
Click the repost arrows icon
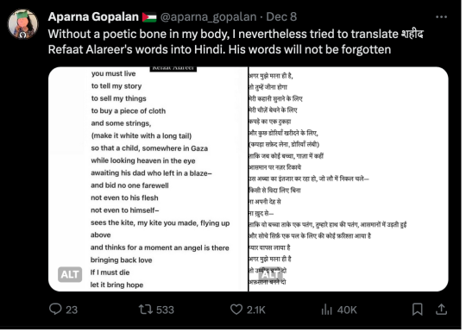[146, 311]
